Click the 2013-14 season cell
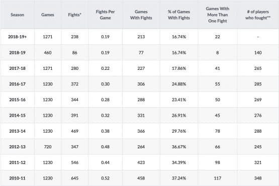 [x=17, y=131]
